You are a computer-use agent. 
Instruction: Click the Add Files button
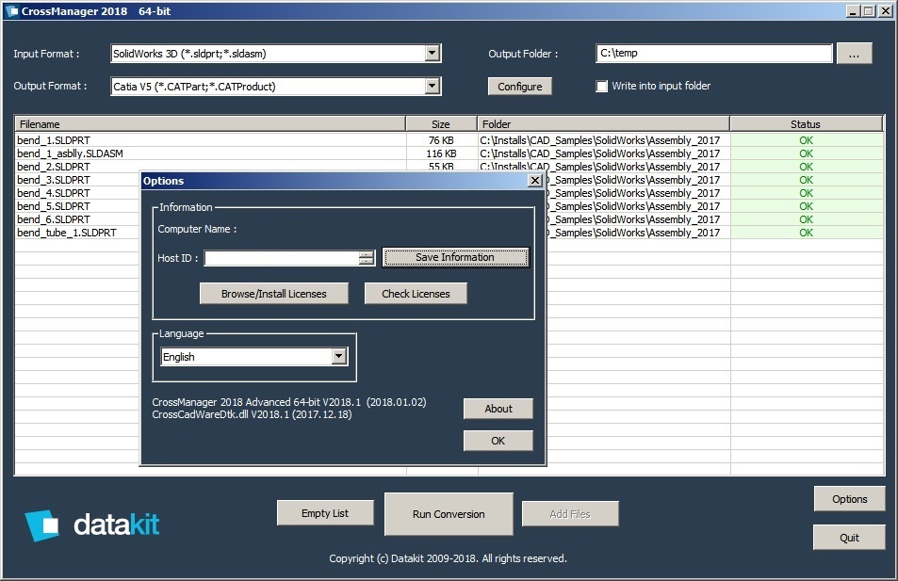570,514
